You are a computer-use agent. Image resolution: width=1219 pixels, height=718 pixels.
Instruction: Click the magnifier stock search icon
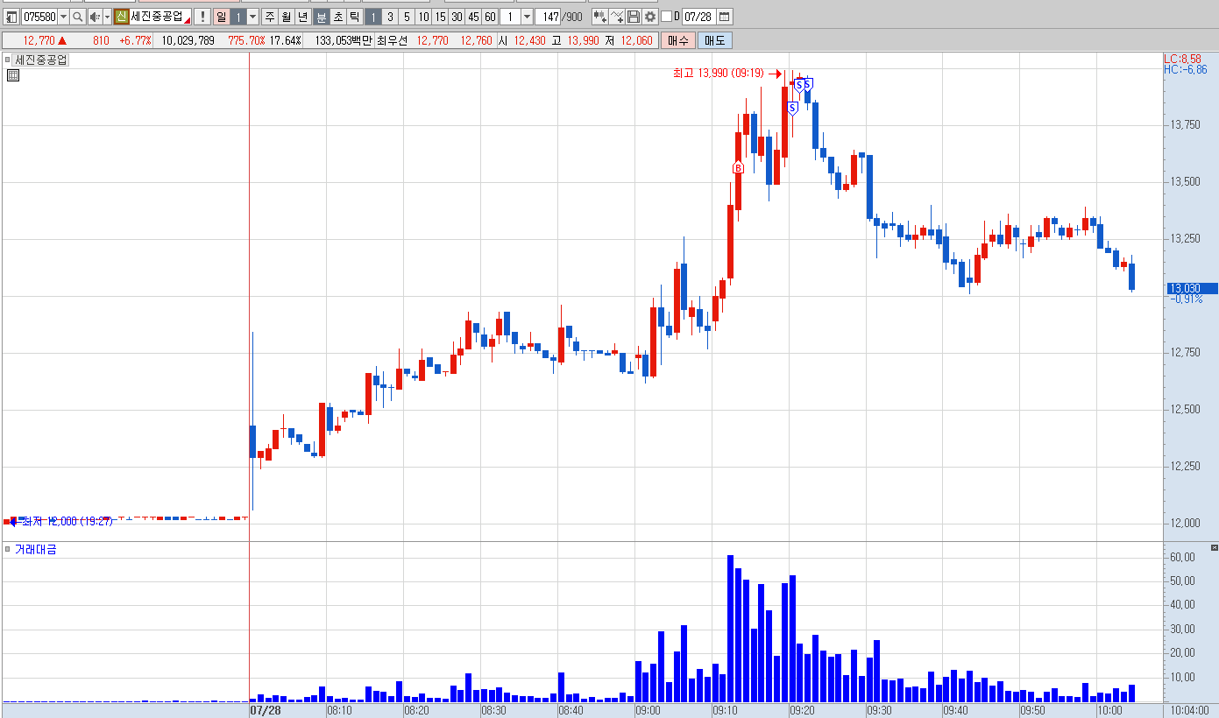(x=77, y=17)
